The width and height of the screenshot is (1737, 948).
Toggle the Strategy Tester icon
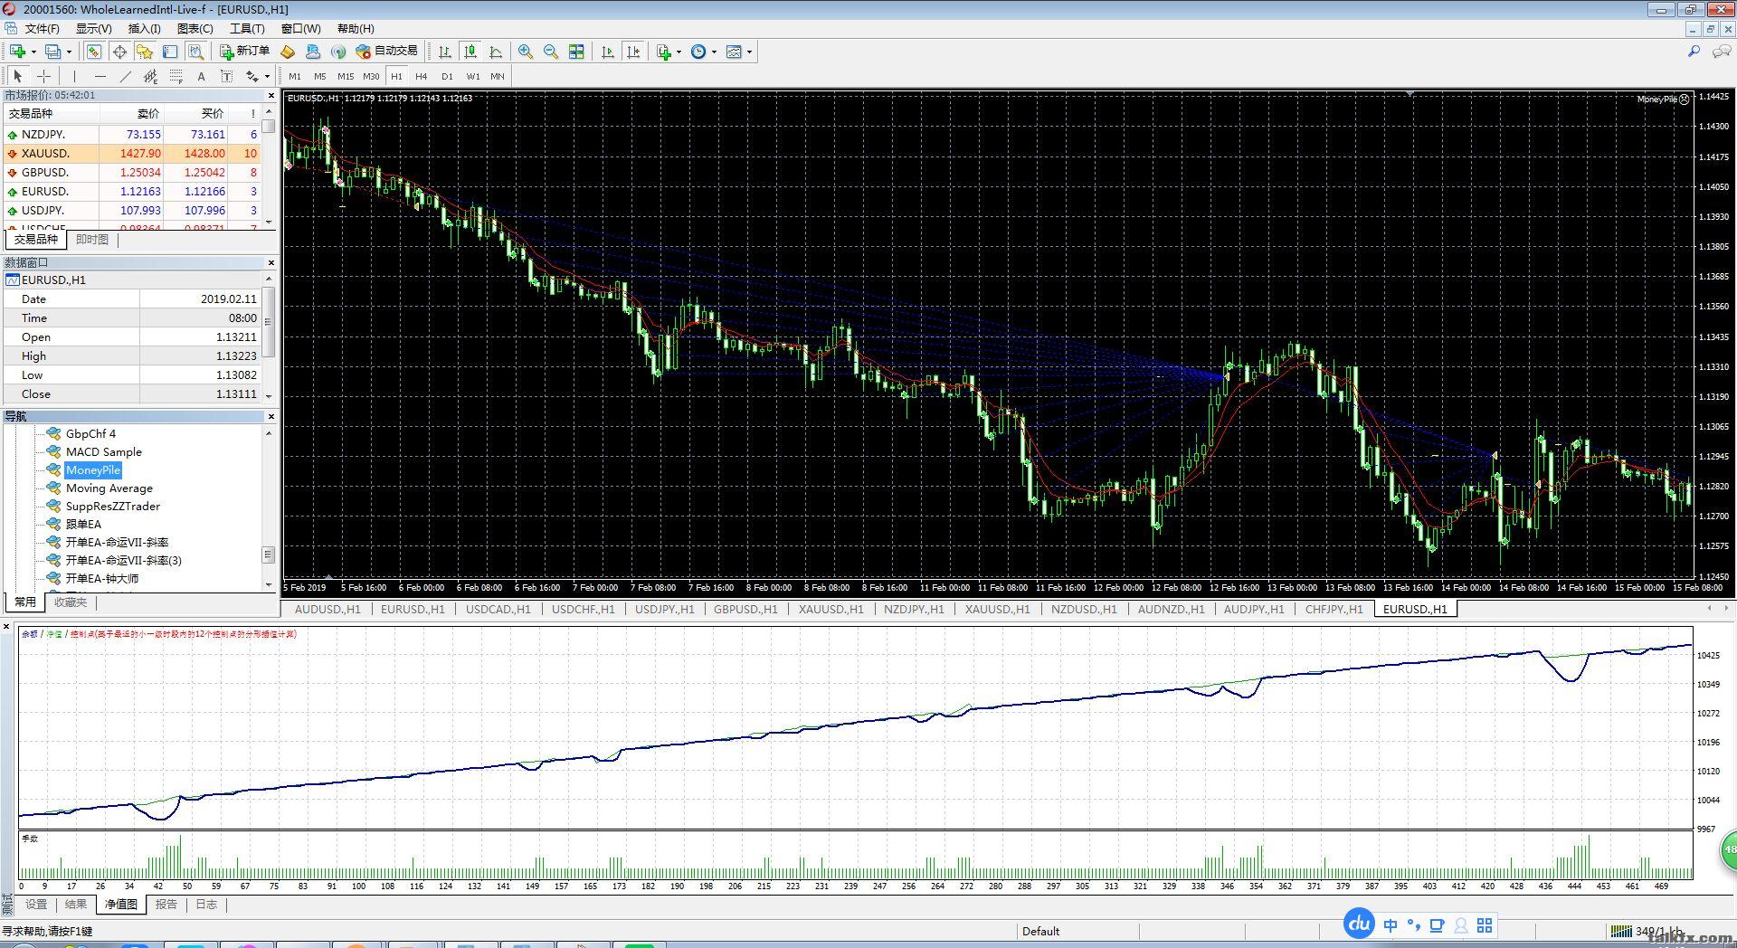(195, 52)
